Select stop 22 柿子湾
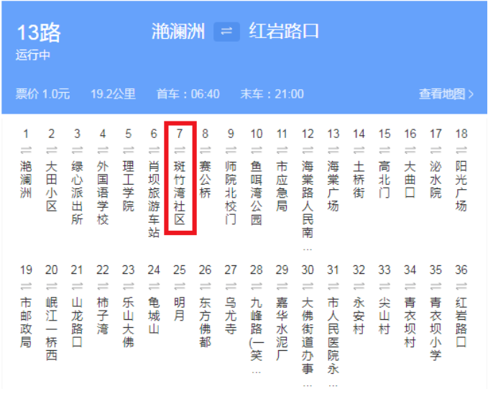The width and height of the screenshot is (488, 404). 103,316
